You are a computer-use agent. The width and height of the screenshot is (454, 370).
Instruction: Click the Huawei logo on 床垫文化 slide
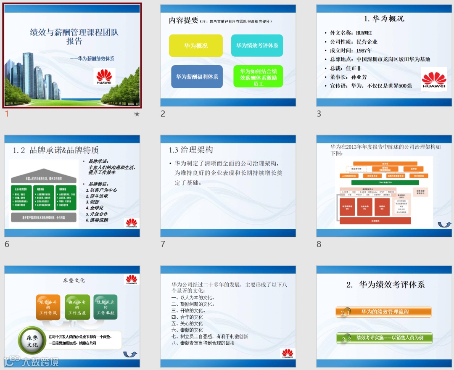132,279
